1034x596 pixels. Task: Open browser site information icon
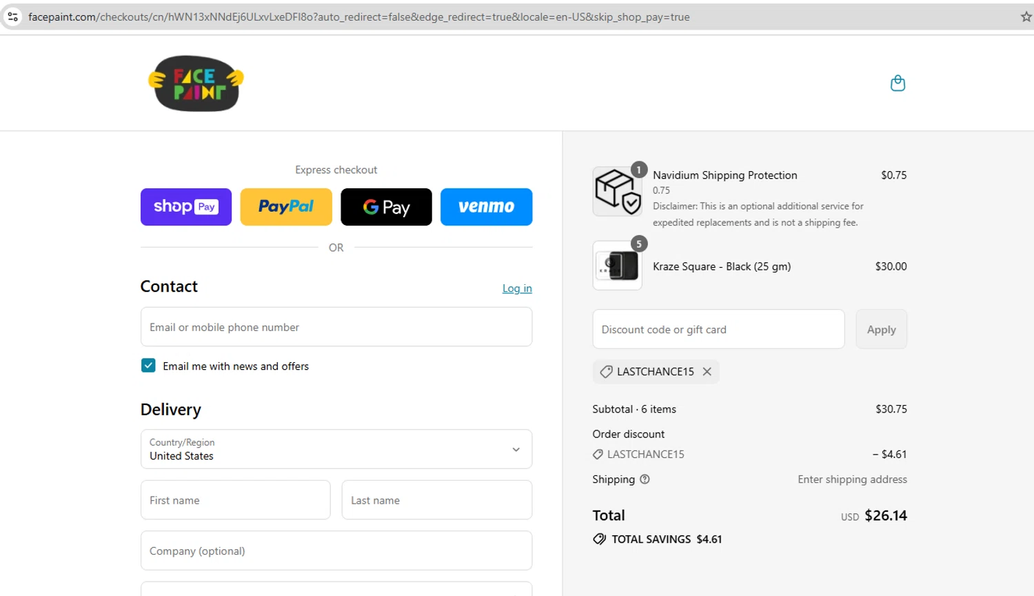click(12, 17)
